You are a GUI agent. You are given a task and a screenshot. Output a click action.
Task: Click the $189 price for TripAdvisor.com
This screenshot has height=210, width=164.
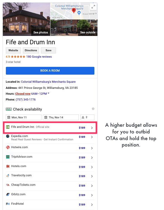(x=82, y=158)
